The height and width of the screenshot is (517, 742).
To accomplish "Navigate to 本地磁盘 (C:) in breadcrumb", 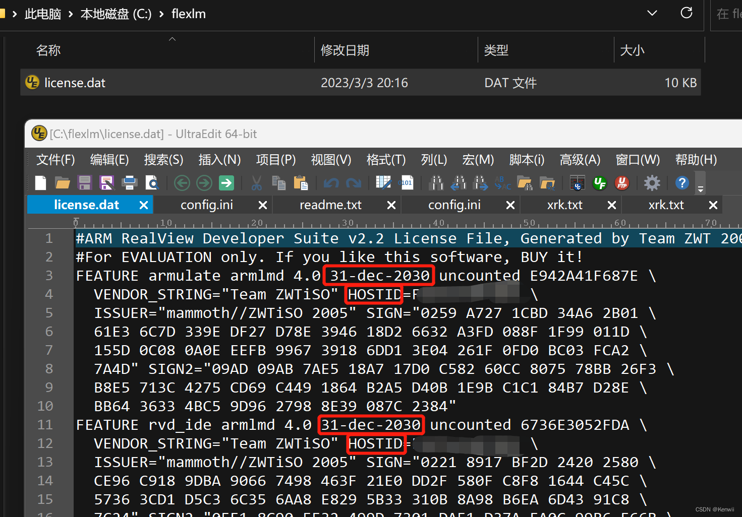I will [x=116, y=14].
